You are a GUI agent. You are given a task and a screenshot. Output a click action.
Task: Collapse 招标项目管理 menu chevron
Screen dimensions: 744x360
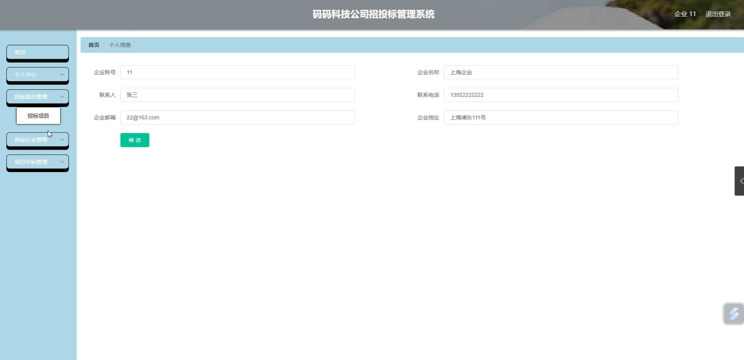62,97
